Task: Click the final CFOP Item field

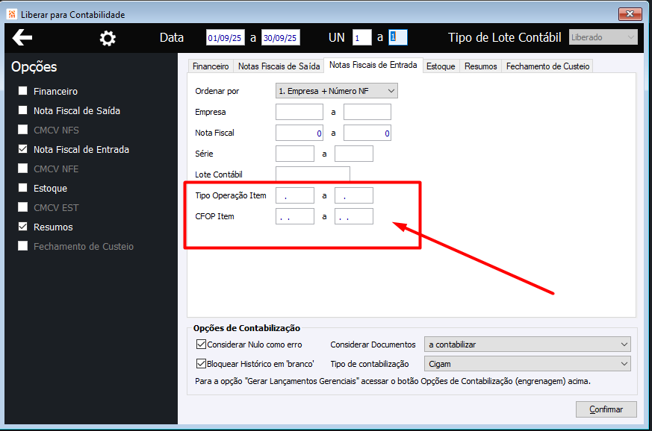Action: 354,216
